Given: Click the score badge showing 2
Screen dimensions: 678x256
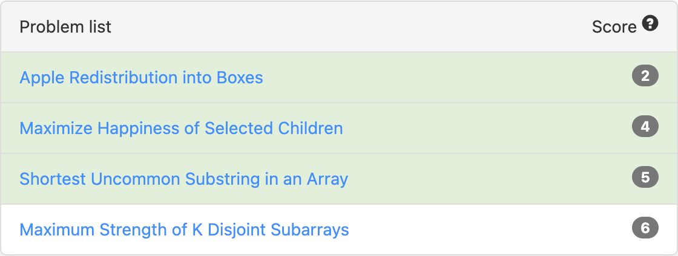Looking at the screenshot, I should (645, 76).
